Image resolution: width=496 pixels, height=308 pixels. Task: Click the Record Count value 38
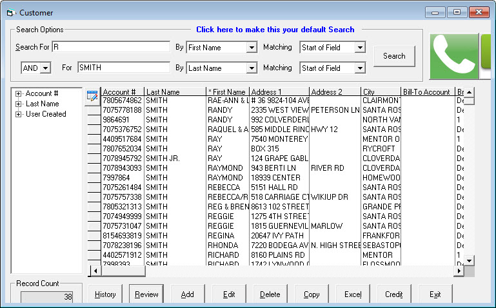47,296
